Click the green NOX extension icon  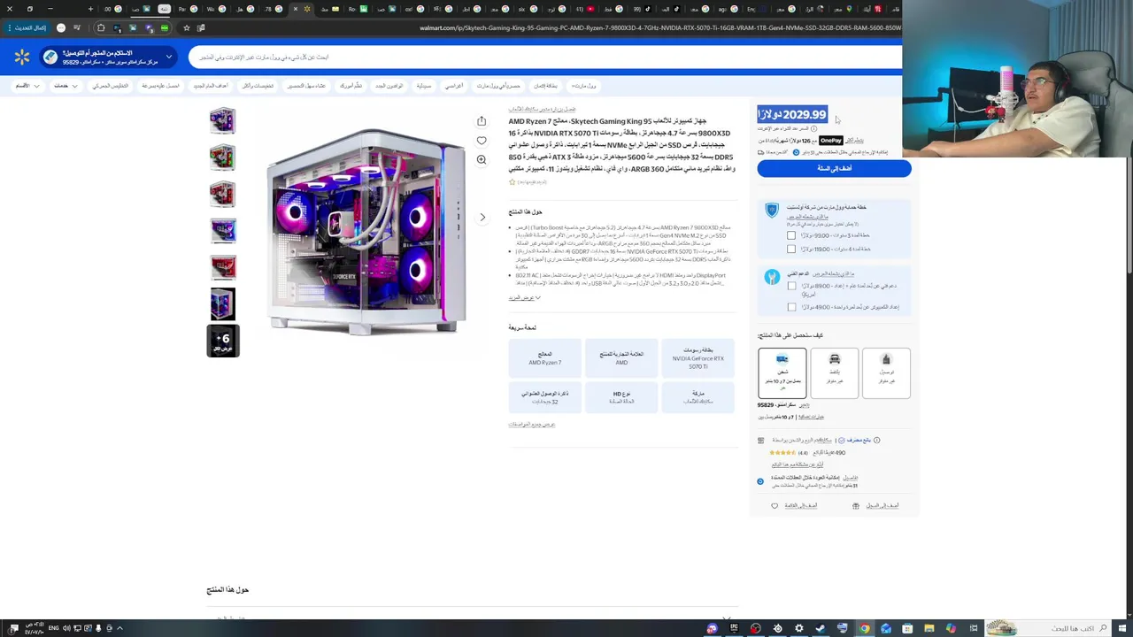tap(165, 27)
